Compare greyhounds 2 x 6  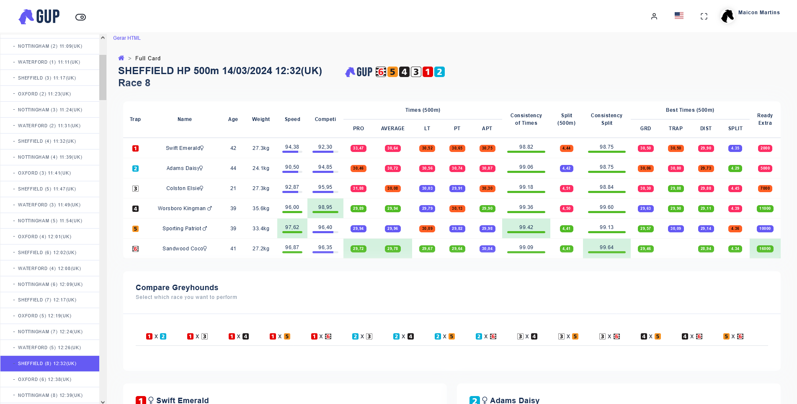tap(486, 336)
